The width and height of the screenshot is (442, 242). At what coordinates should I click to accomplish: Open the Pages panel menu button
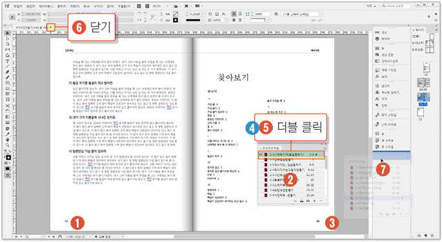pyautogui.click(x=436, y=29)
